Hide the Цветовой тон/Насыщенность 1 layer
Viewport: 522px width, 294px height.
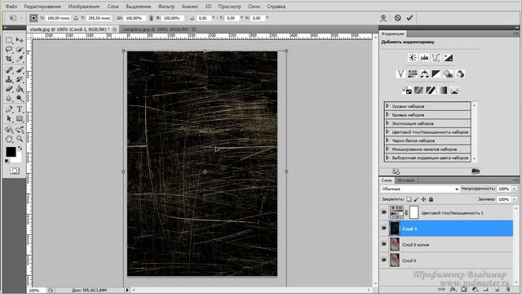click(x=384, y=212)
